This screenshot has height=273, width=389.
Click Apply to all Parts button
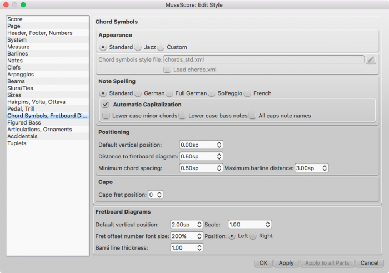[327, 263]
